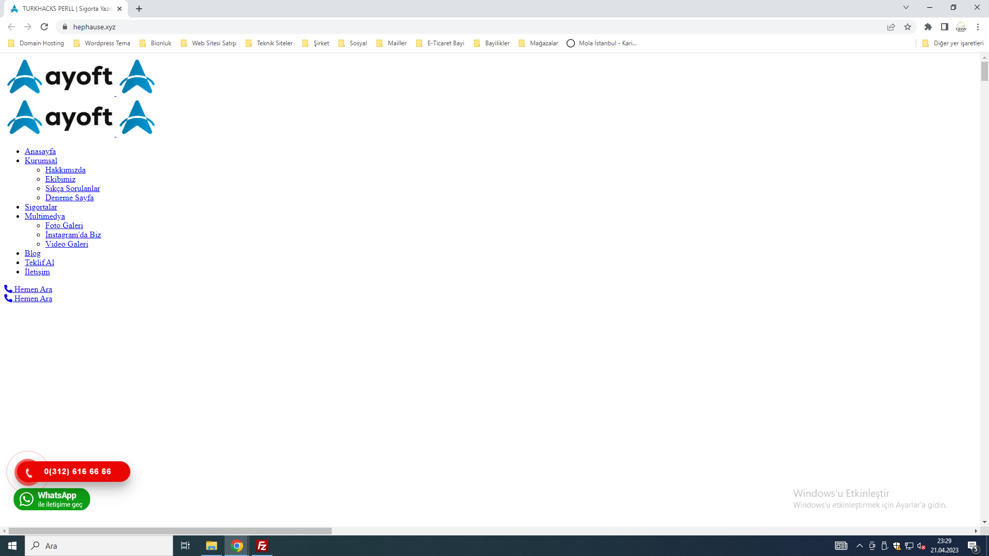Close the TURKHACKS PERLL tab
Image resolution: width=989 pixels, height=556 pixels.
pyautogui.click(x=120, y=9)
